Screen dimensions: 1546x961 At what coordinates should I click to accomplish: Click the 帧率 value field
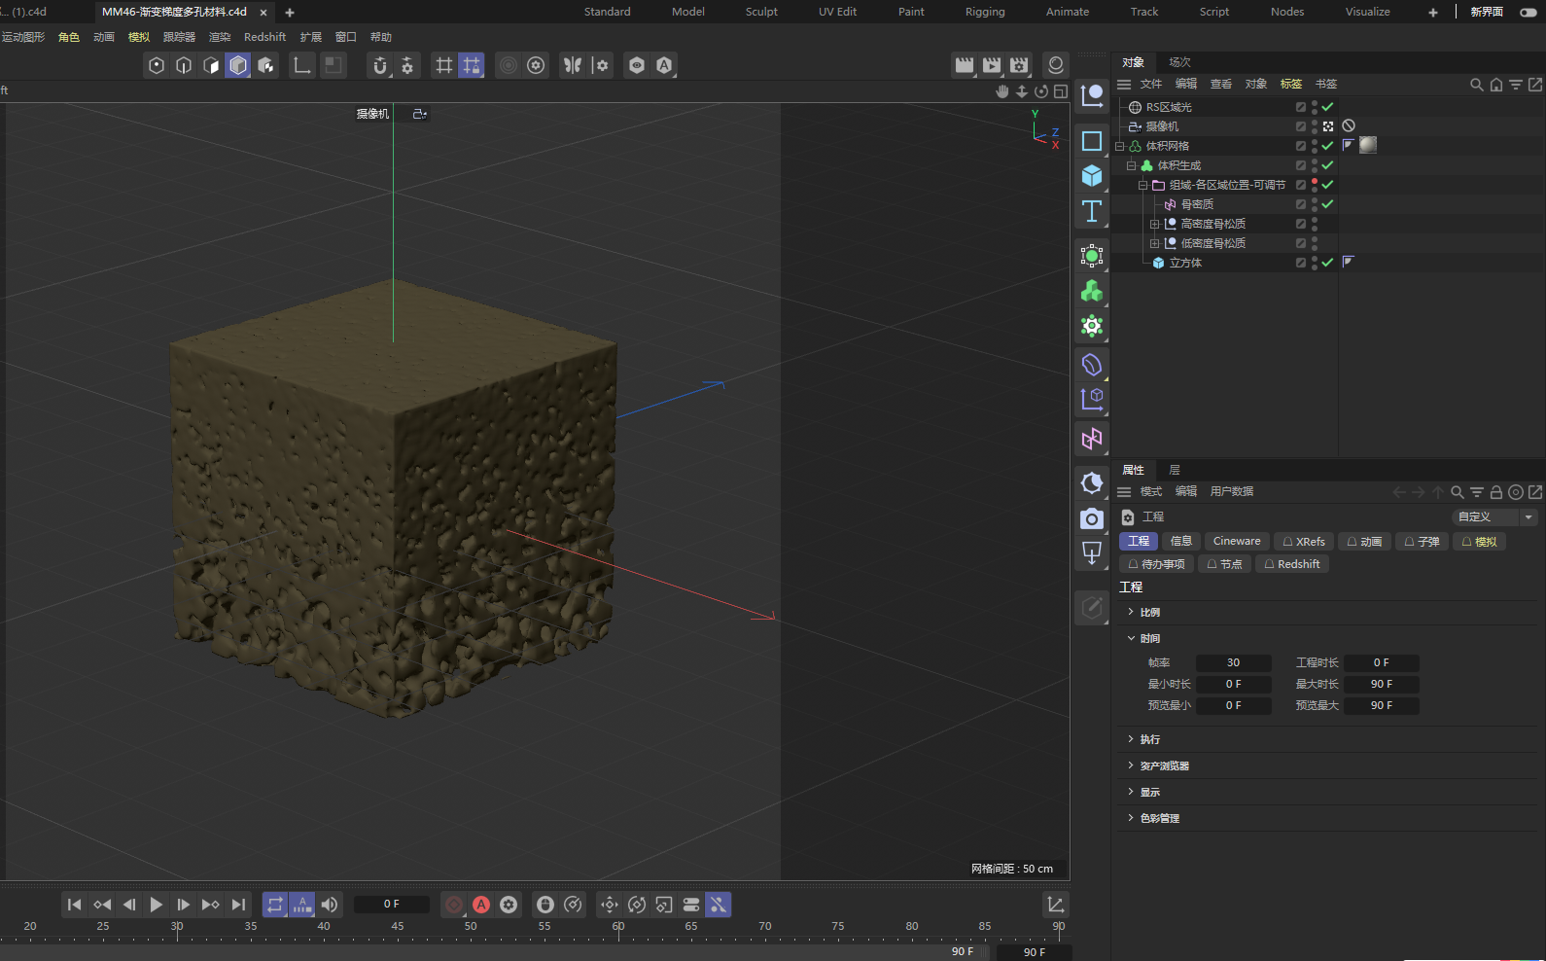[1233, 663]
